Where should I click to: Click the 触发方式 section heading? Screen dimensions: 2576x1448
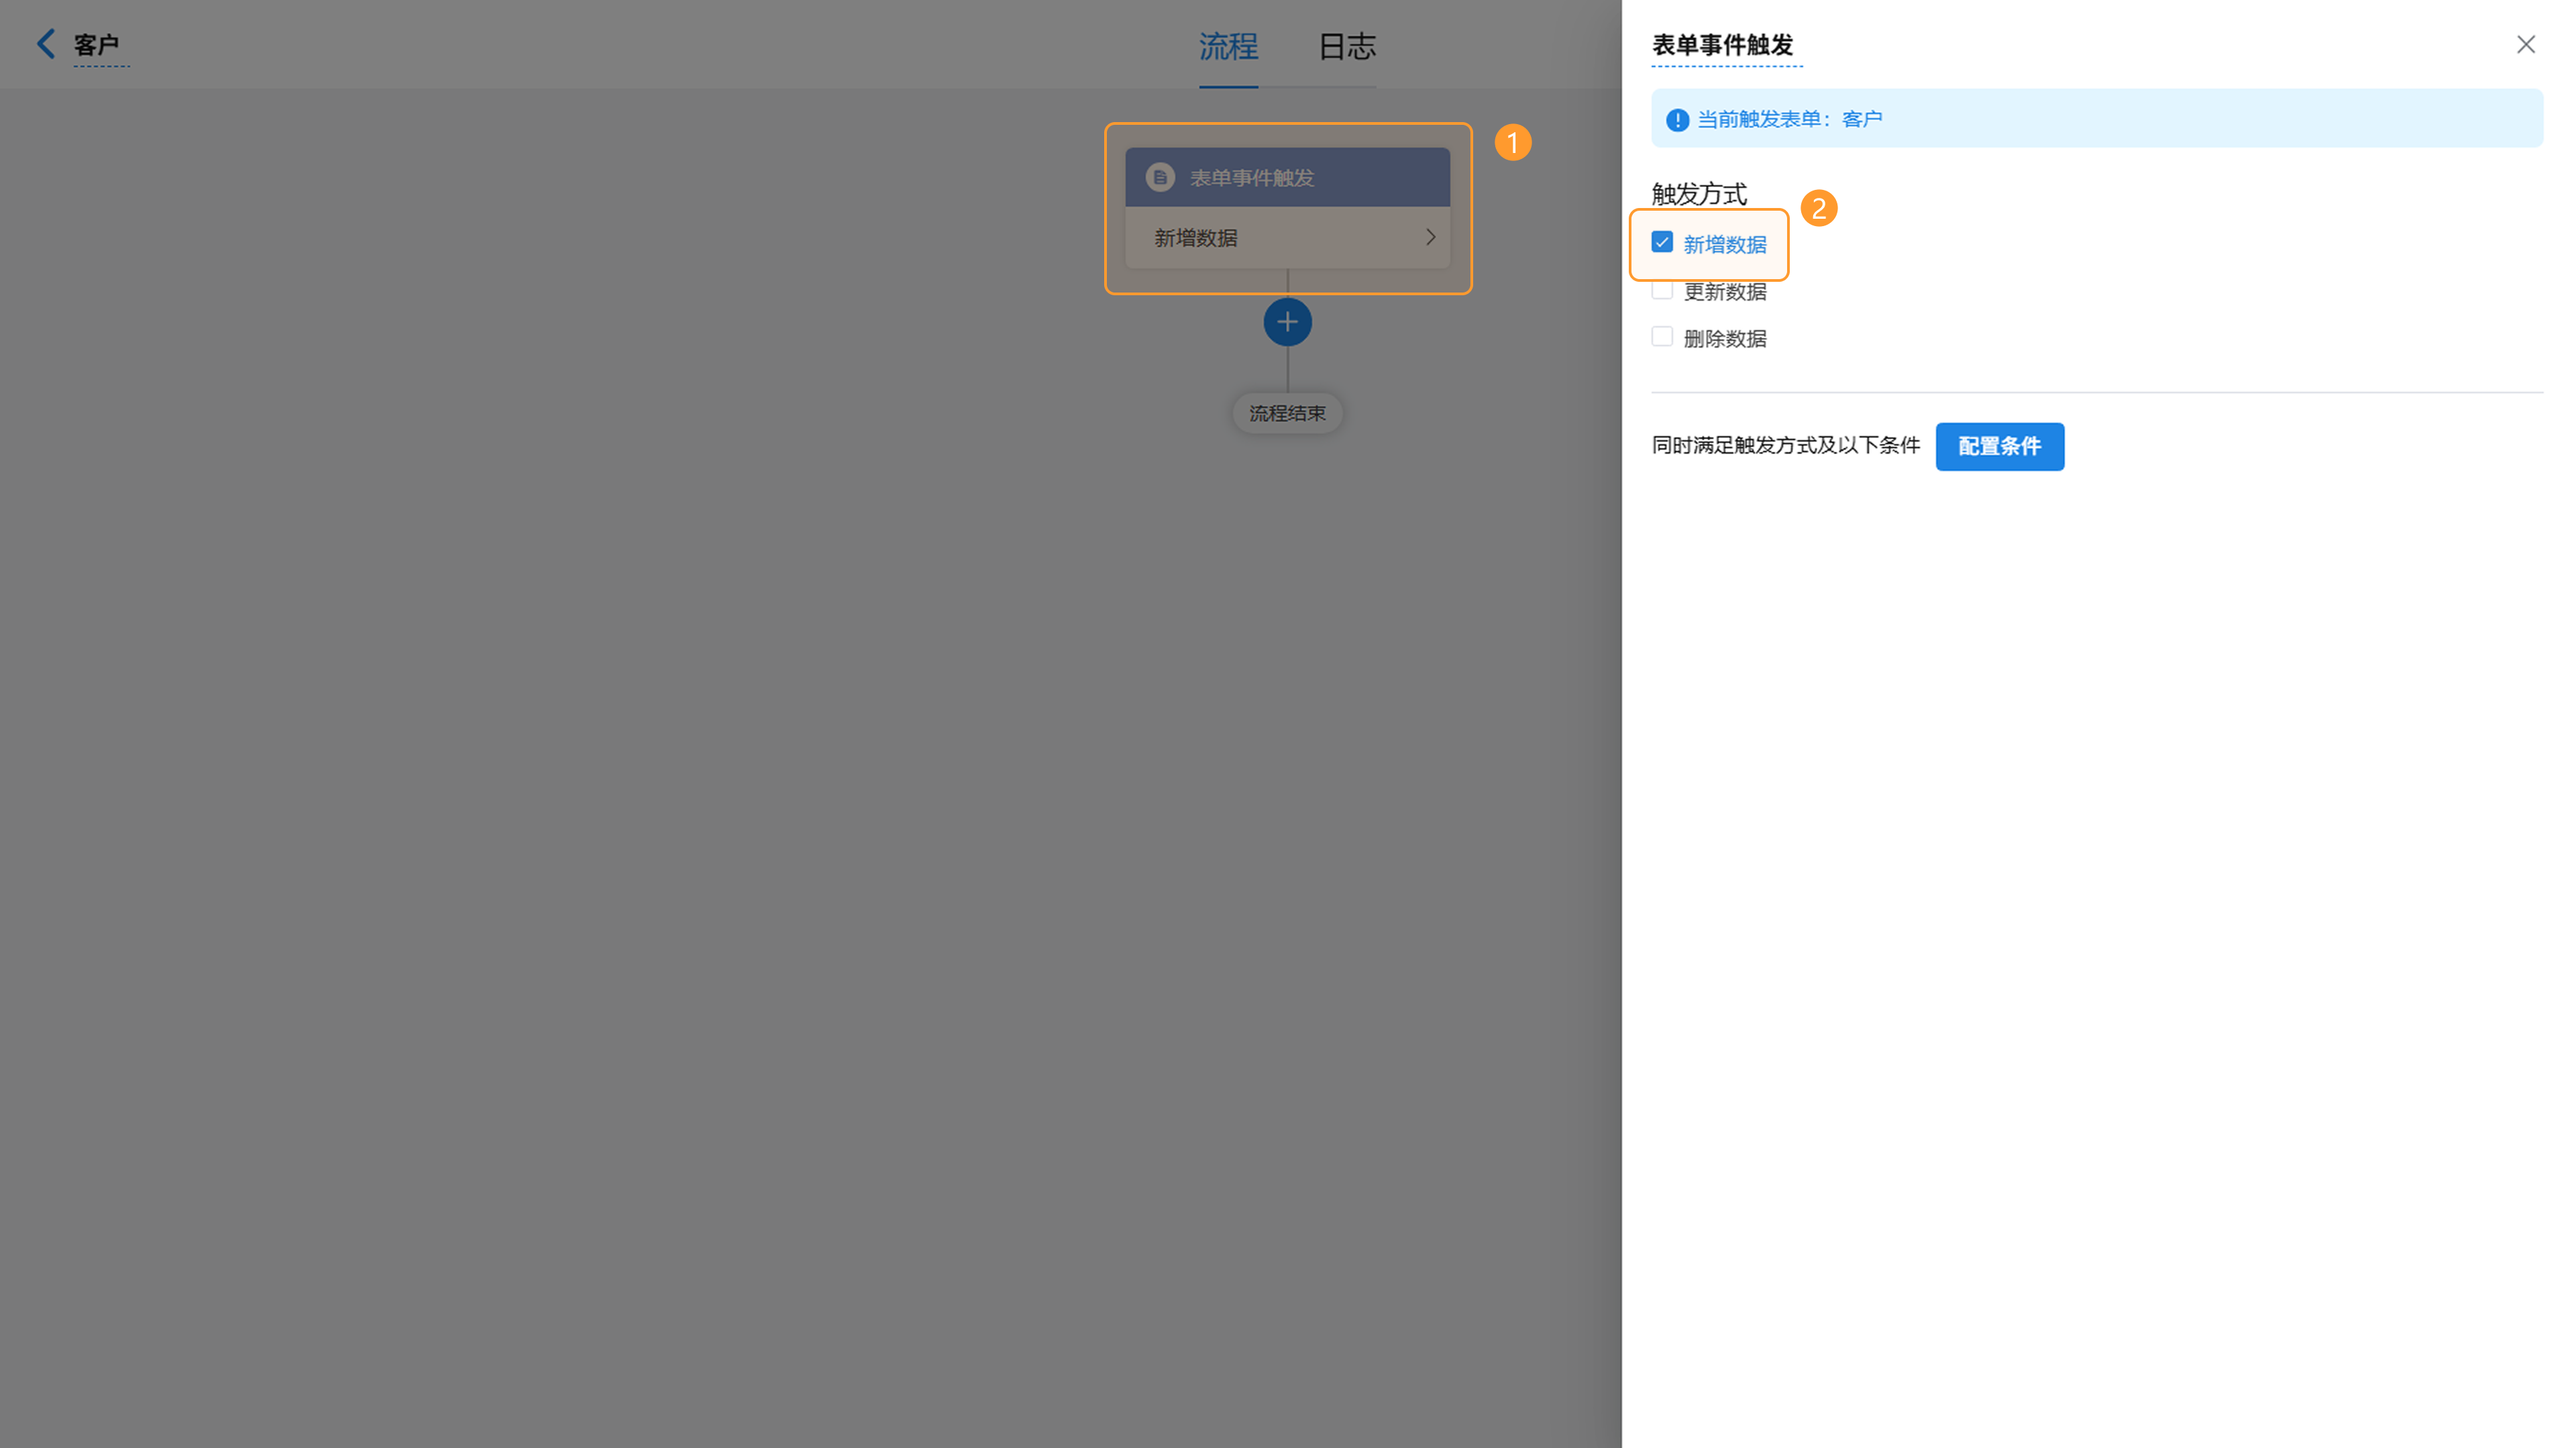pyautogui.click(x=1699, y=194)
